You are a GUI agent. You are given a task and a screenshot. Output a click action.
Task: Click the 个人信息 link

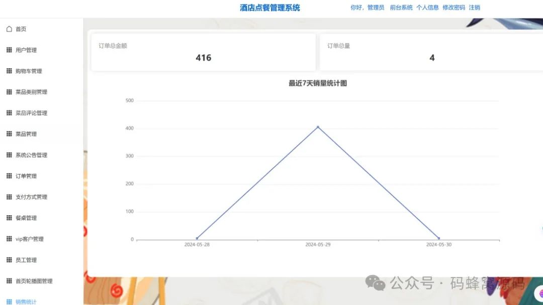pos(427,7)
